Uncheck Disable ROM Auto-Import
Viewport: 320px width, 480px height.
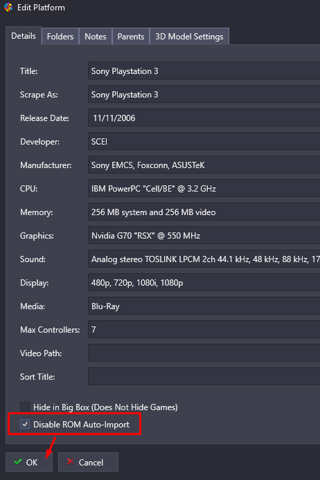click(x=25, y=424)
